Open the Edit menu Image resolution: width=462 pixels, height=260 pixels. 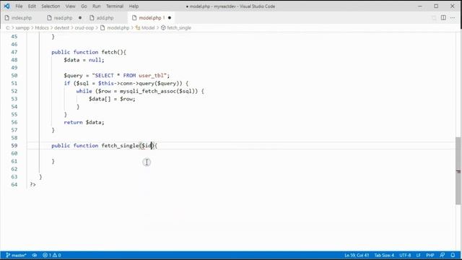click(32, 6)
